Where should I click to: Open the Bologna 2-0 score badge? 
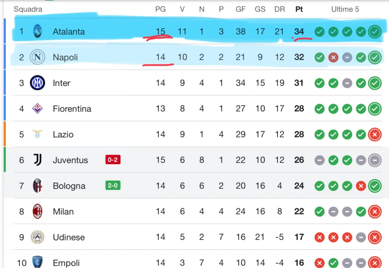pos(113,185)
